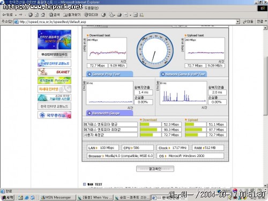
Task: Open the 즐겨찾기 favorites pane
Action: [x=72, y=15]
